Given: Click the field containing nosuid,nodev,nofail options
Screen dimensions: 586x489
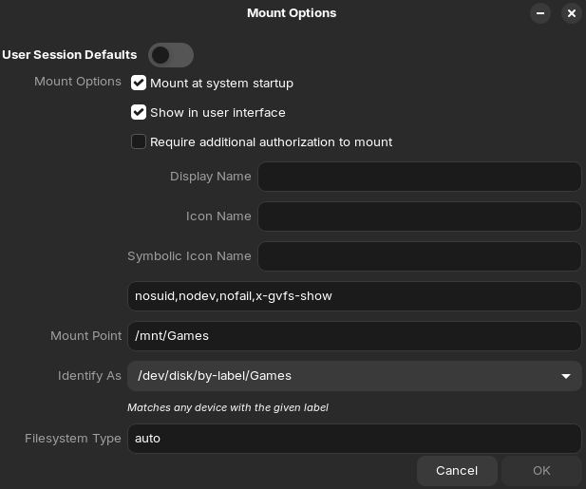Looking at the screenshot, I should tap(352, 296).
